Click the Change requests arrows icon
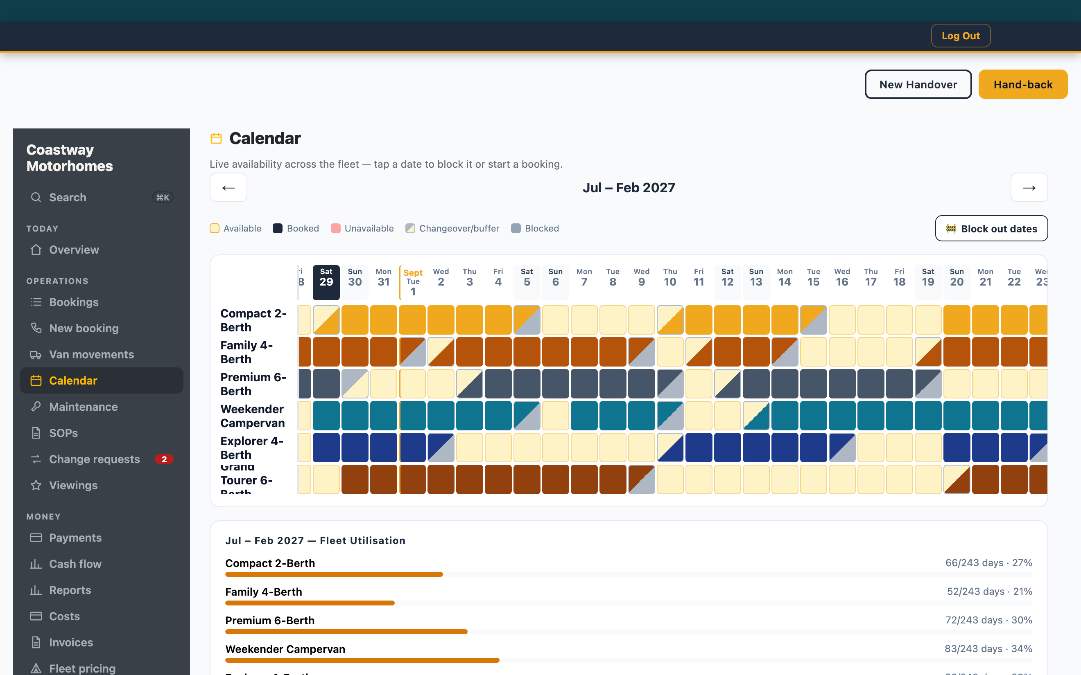The image size is (1081, 675). (36, 459)
